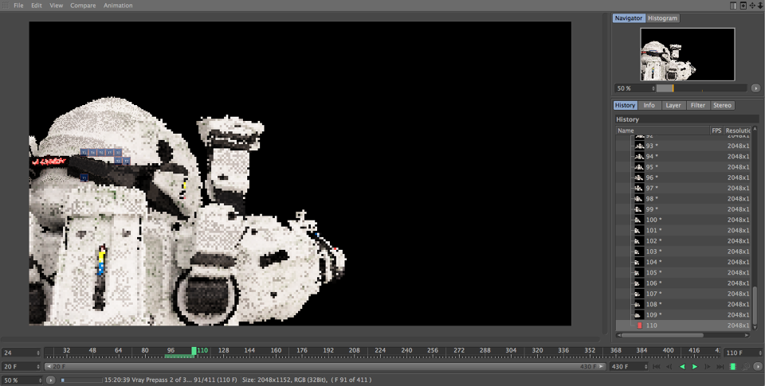
Task: Click the thumbnail icon of entry 107 *
Action: click(x=639, y=294)
